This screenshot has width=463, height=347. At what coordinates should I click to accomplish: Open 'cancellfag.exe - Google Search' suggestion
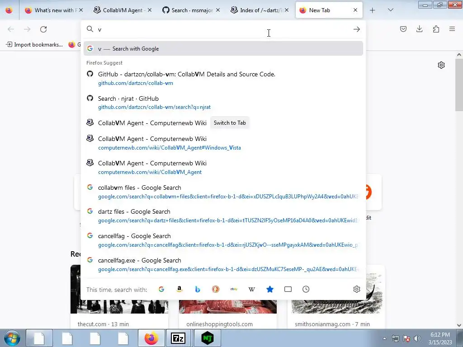tap(223, 264)
